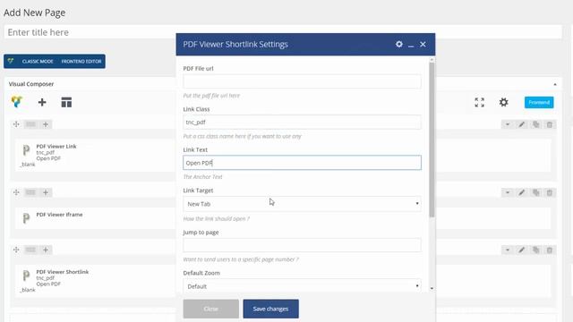Click the Link Text field with Open PDF

(x=302, y=163)
